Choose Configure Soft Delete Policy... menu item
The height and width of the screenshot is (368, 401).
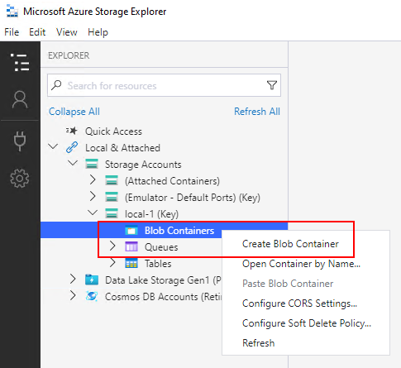coord(307,323)
